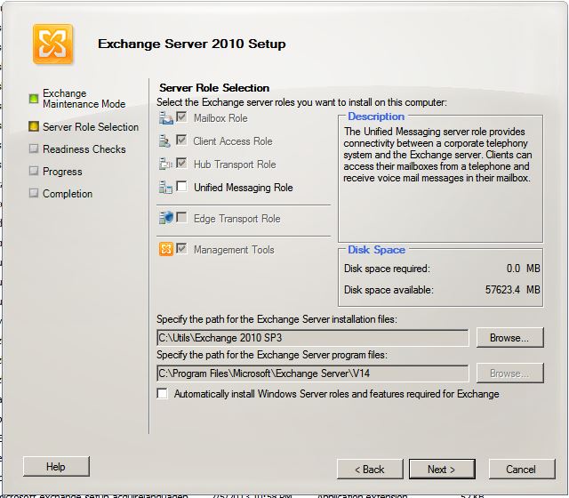
Task: Click the Description group heading
Action: click(376, 116)
